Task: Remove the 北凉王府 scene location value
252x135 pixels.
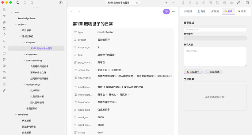Action: coord(109,70)
